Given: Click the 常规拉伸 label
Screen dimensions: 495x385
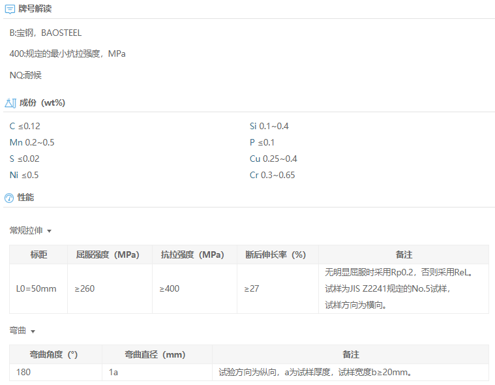Looking at the screenshot, I should click(26, 230).
